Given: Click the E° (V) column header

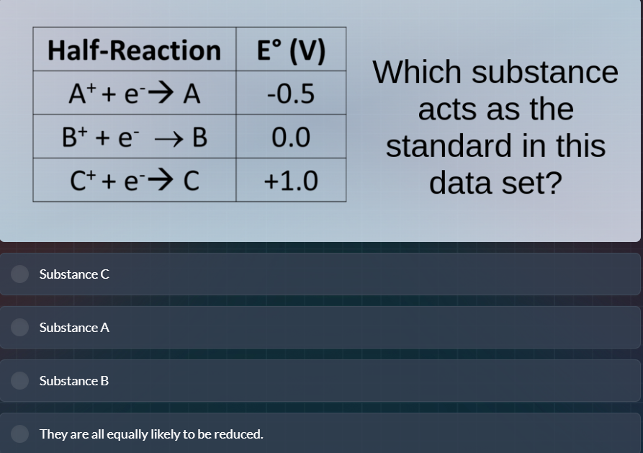Looking at the screenshot, I should 290,50.
